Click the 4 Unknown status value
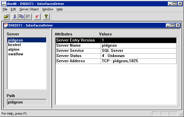 139,56
